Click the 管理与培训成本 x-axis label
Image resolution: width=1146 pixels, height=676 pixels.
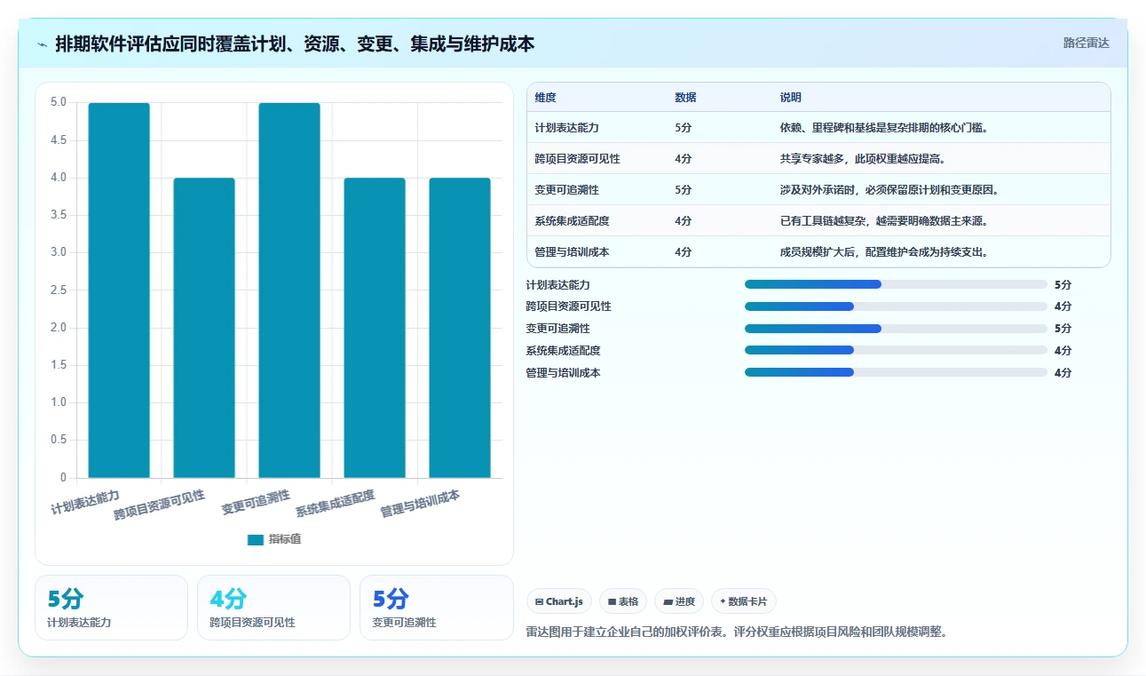[x=421, y=504]
